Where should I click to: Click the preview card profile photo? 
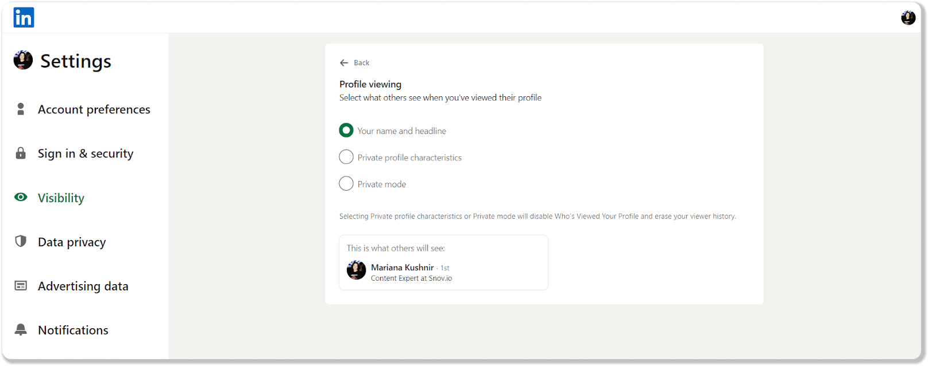point(357,270)
